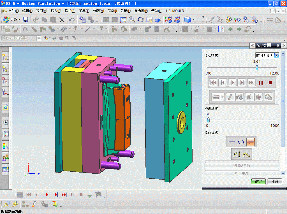This screenshot has height=214, width=287.
Task: Click the bottom toolbar red play button
Action: coord(47,195)
